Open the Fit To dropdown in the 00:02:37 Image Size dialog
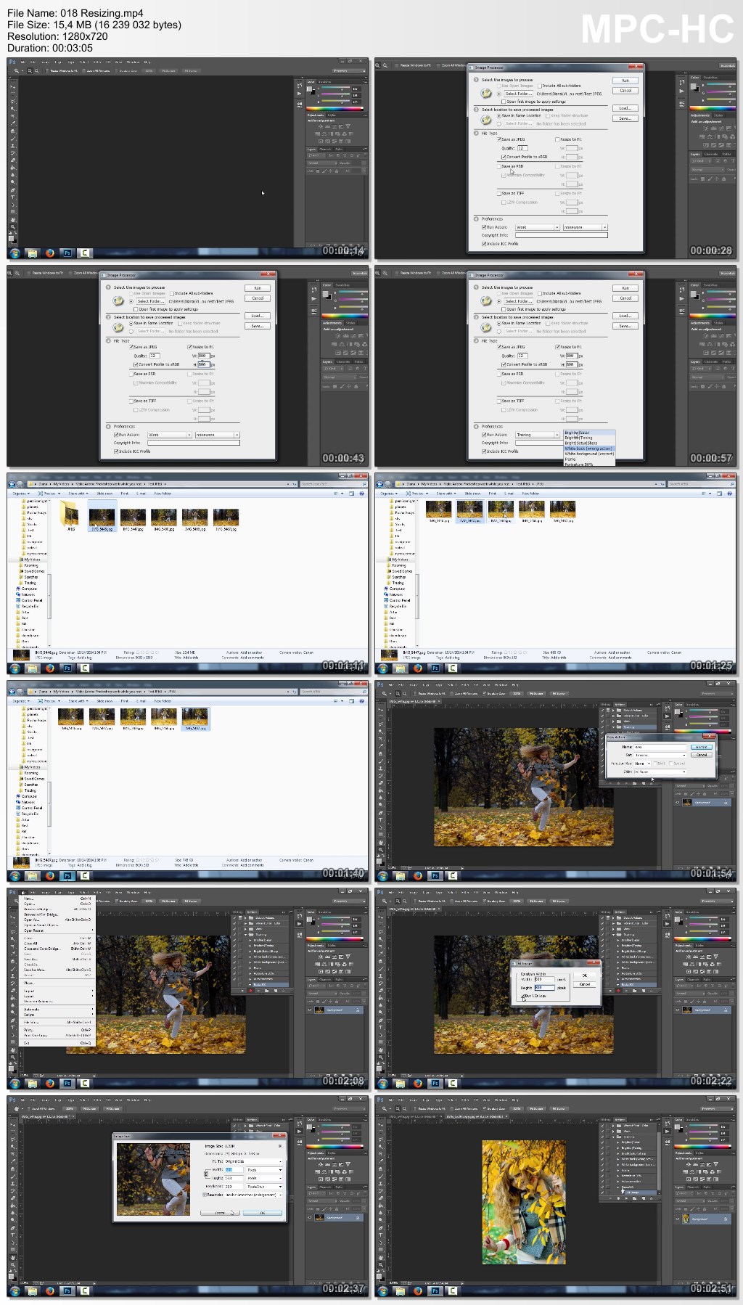 pos(253,1161)
